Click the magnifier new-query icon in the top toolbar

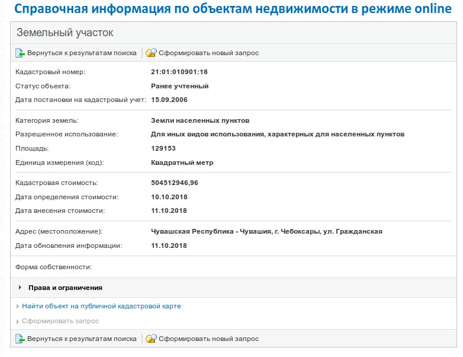pyautogui.click(x=151, y=53)
